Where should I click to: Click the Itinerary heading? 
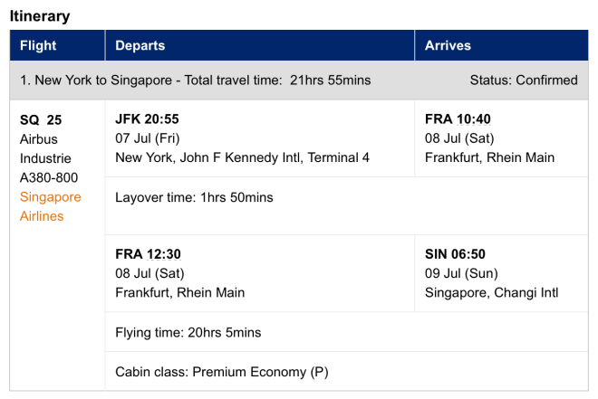tap(39, 16)
